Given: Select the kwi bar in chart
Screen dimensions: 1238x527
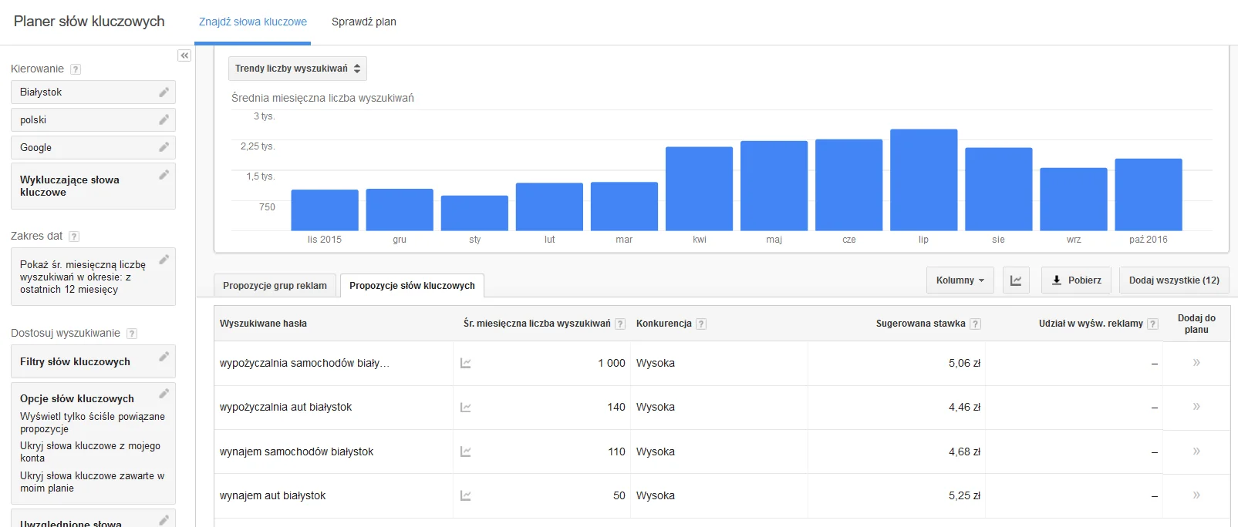Looking at the screenshot, I should (699, 189).
